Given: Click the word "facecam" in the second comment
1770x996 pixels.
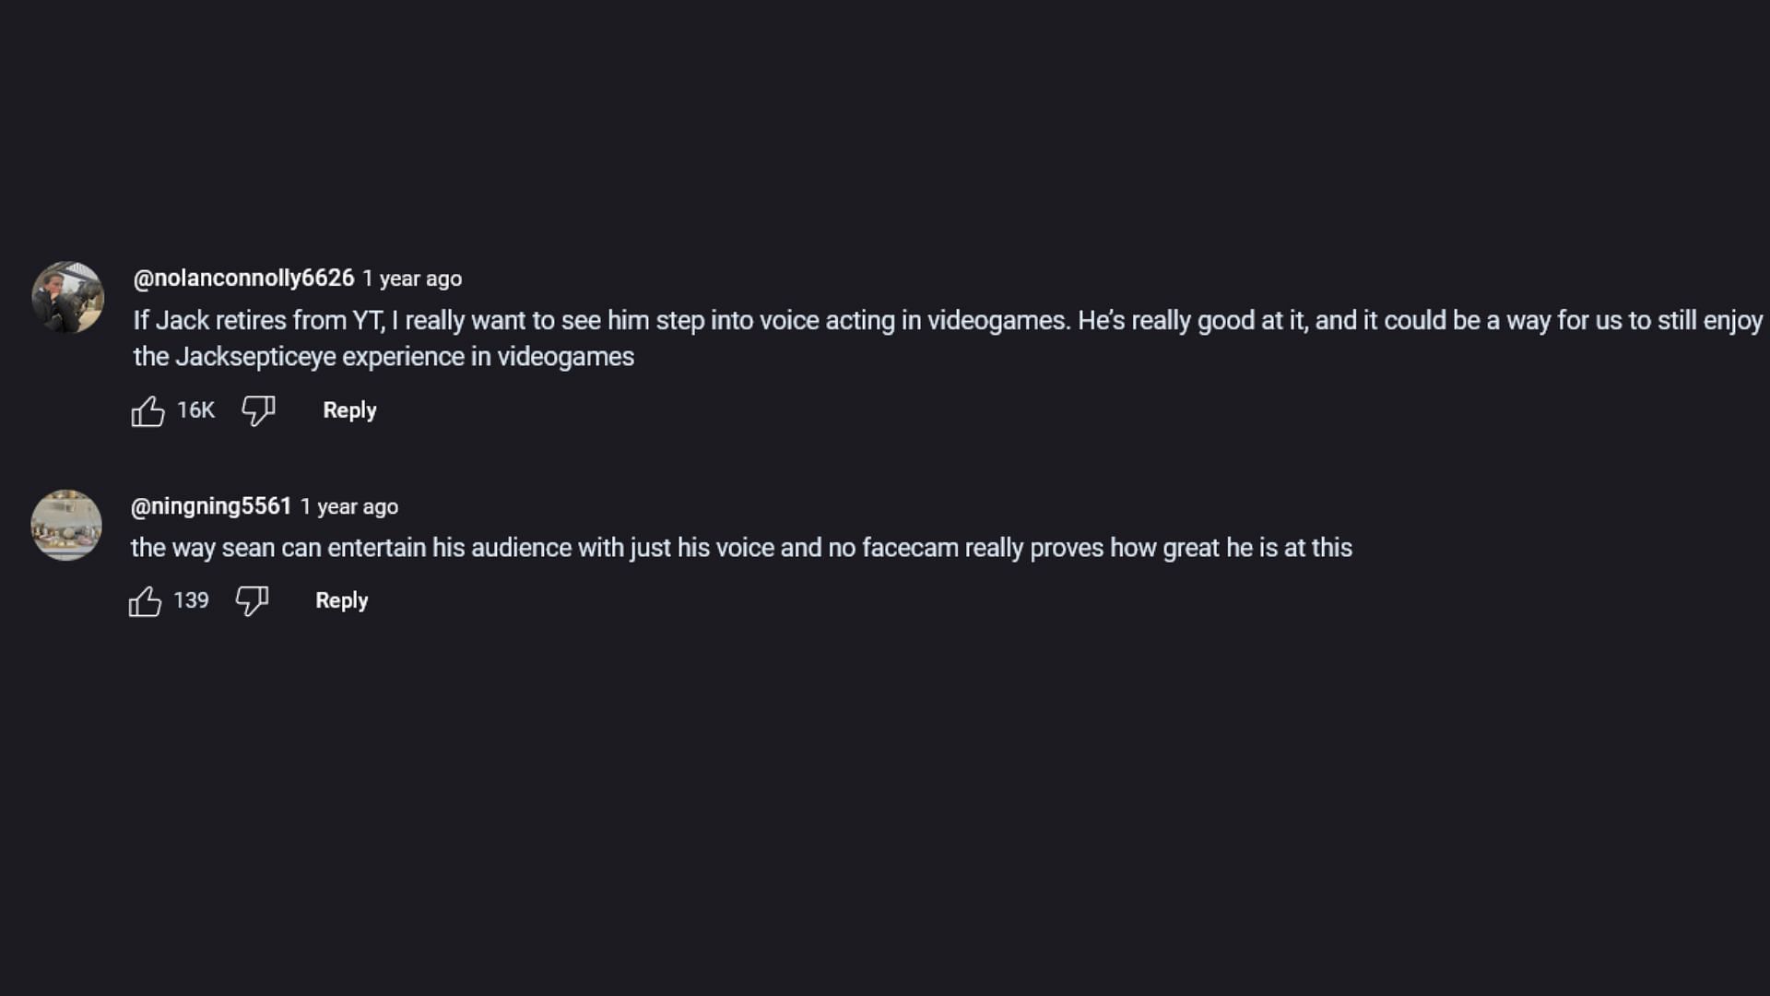Looking at the screenshot, I should point(910,548).
